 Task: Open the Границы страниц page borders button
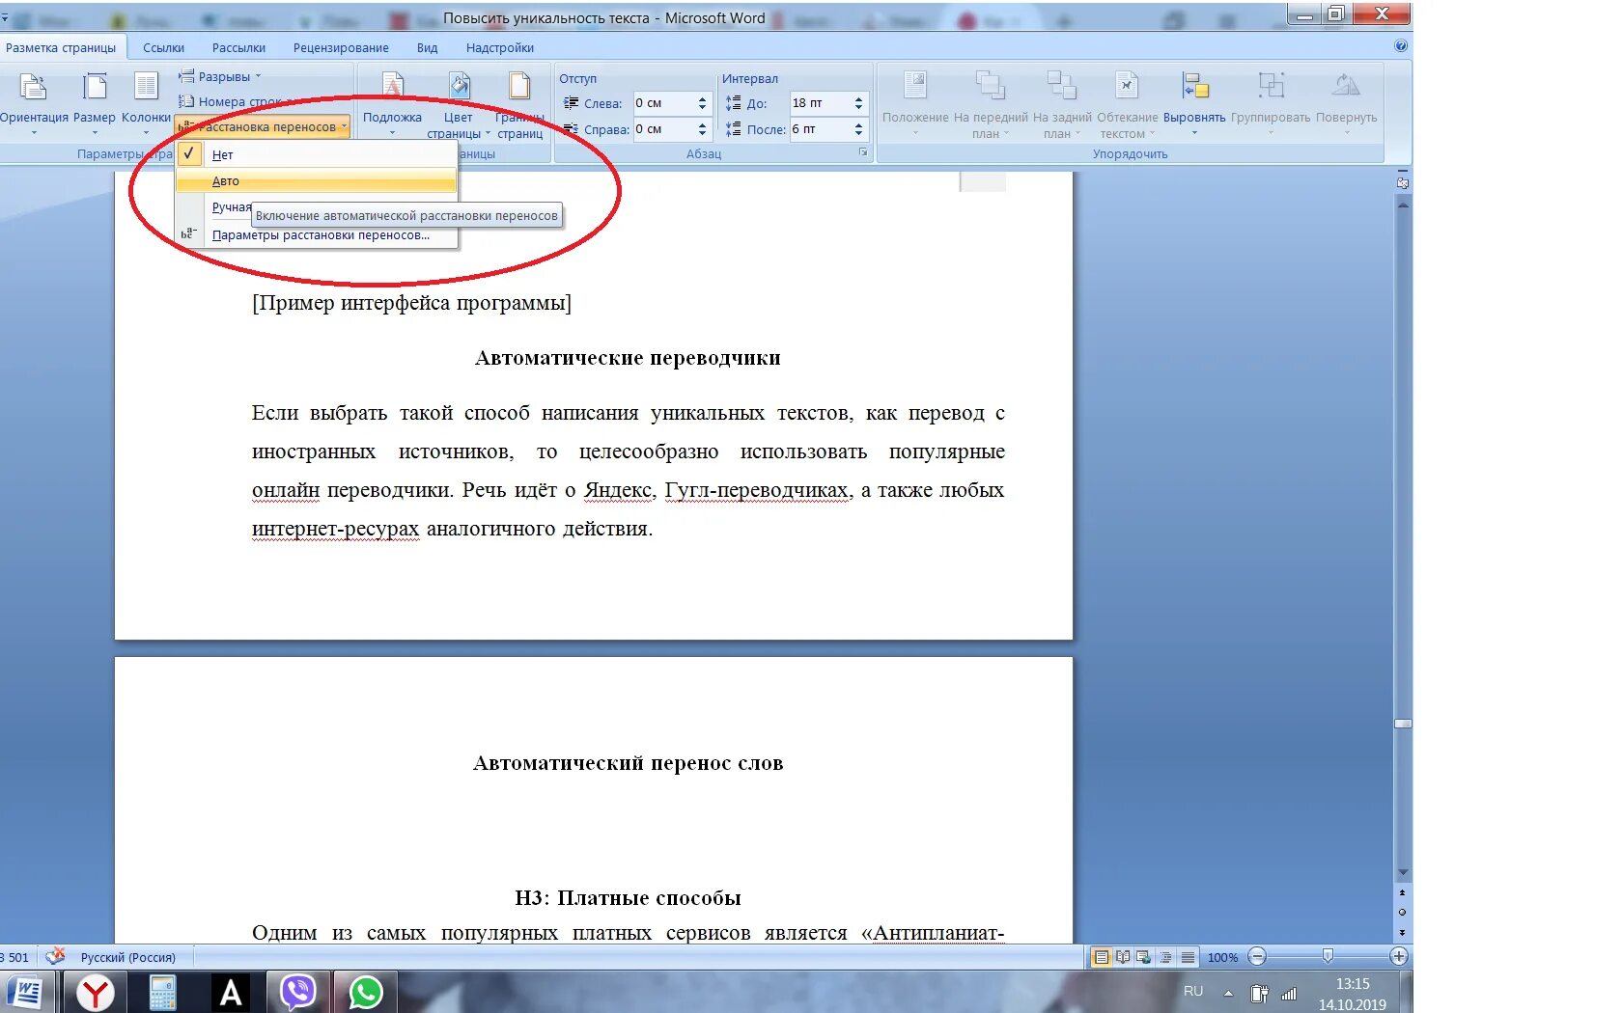(x=519, y=104)
